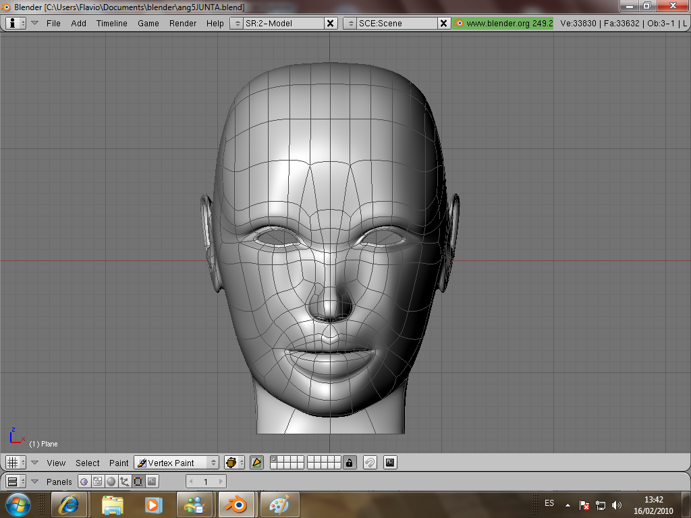Click the proportional edit ring icon
Screen dimensions: 691x518
370,463
